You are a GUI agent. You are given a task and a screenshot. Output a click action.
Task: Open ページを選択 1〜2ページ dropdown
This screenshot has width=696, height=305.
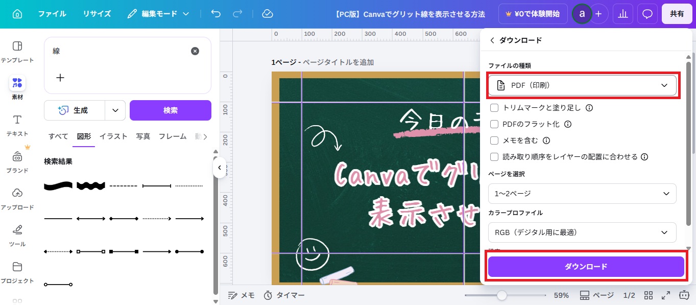[583, 194]
